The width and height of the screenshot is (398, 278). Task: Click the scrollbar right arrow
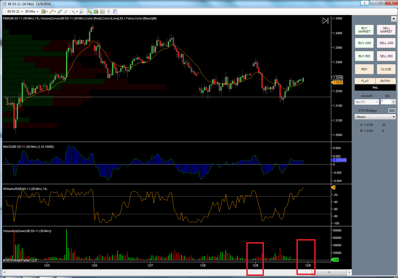349,272
